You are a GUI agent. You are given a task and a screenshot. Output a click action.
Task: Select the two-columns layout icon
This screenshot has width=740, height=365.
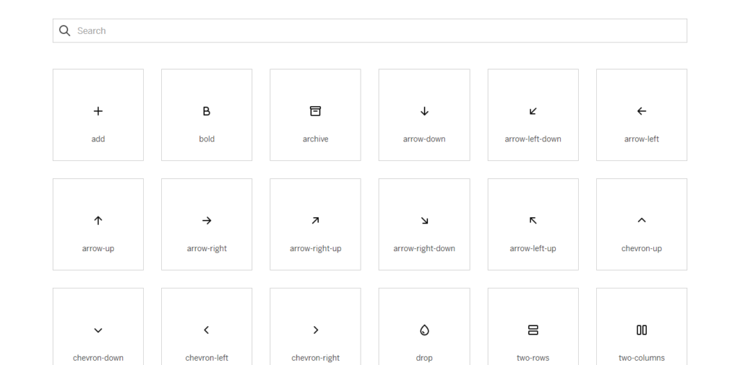(x=642, y=330)
